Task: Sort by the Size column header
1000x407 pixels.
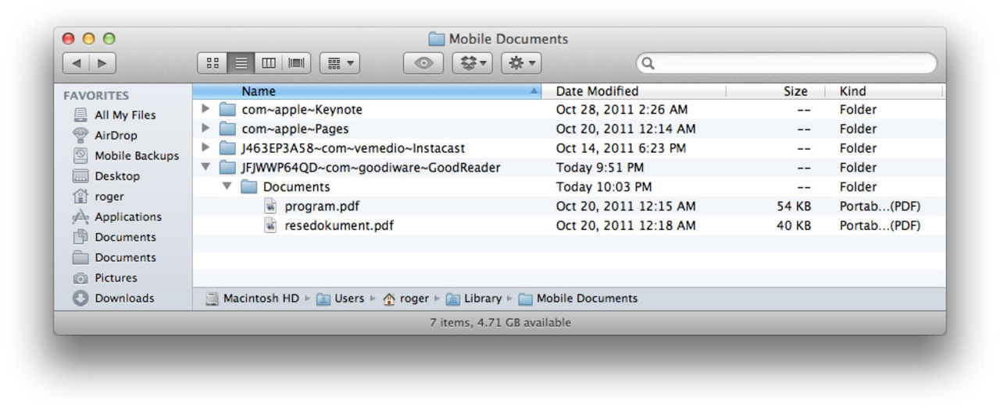Action: (775, 91)
